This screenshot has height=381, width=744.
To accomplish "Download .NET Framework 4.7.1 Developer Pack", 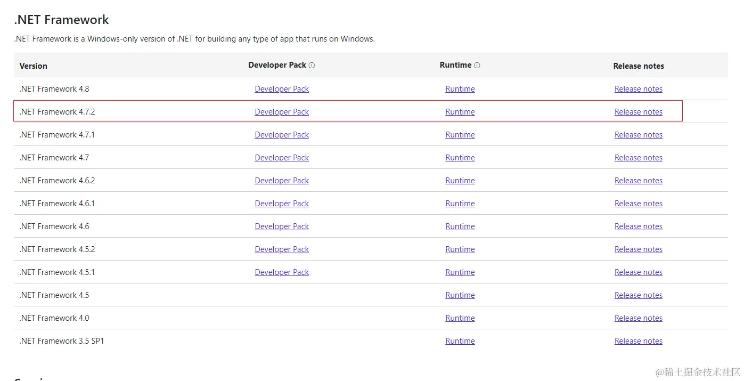I will pyautogui.click(x=282, y=135).
